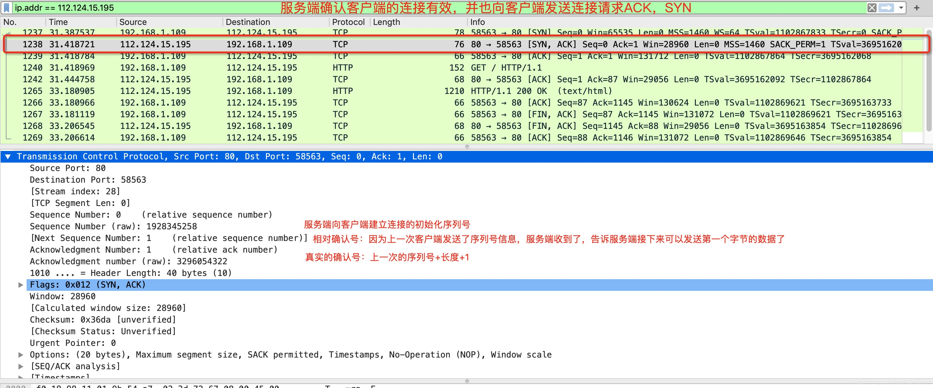933x388 pixels.
Task: Open the recent filters dropdown arrow
Action: pyautogui.click(x=901, y=7)
